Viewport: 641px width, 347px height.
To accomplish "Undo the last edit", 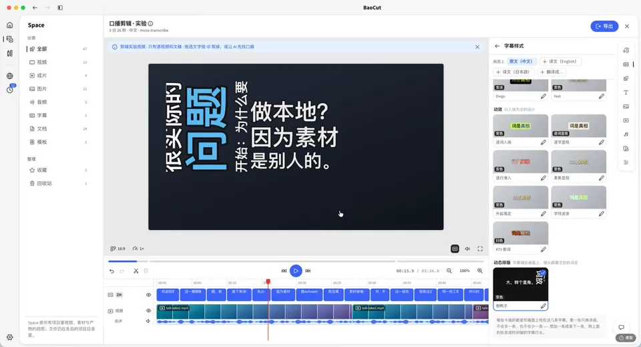I will click(112, 271).
